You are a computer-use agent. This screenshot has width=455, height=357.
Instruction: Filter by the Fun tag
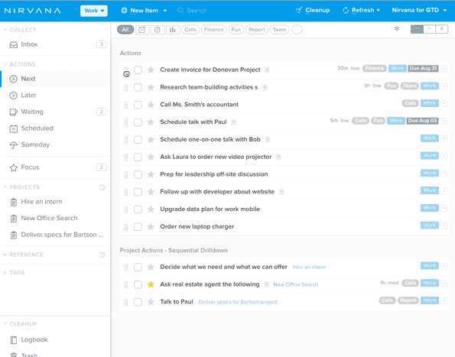tap(236, 30)
